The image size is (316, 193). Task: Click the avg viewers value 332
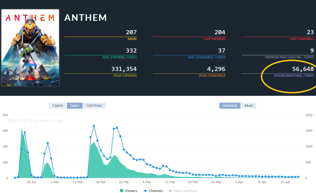click(x=131, y=50)
